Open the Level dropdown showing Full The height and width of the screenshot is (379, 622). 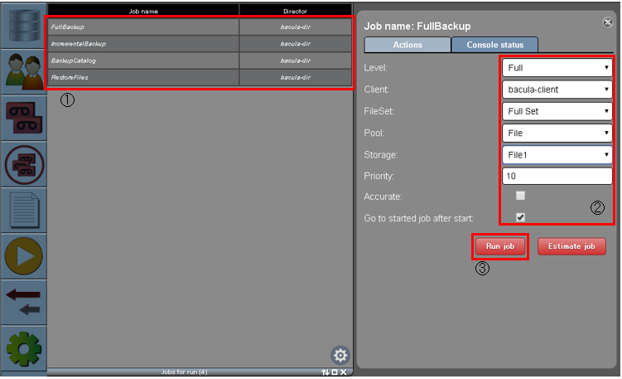coord(557,67)
